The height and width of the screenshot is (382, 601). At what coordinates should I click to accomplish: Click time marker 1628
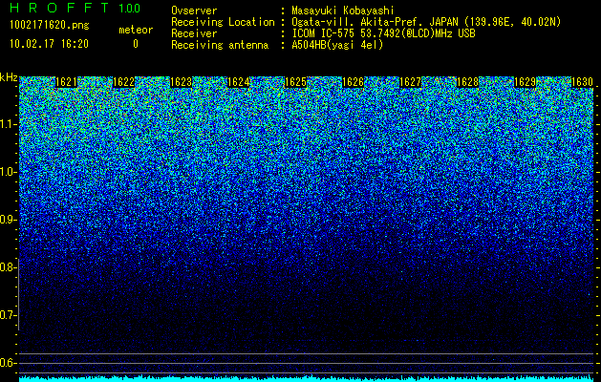click(468, 82)
